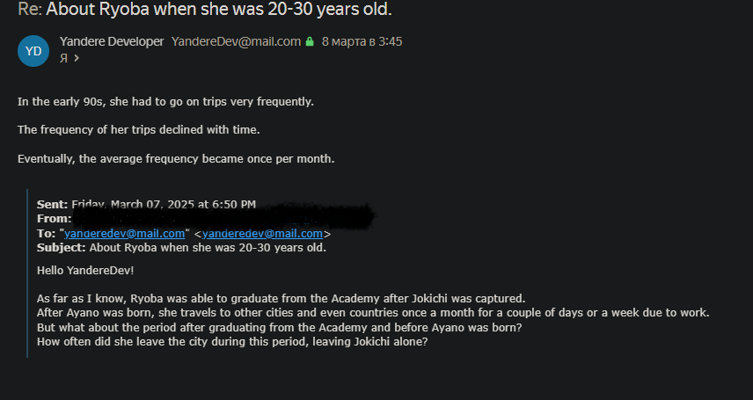Screen dimensions: 753x400
Task: Click the sentence about the early 90s
Action: [x=165, y=101]
